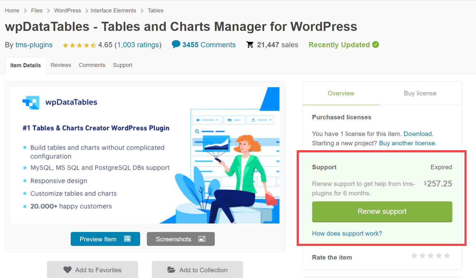Rate the item three stars

point(430,256)
